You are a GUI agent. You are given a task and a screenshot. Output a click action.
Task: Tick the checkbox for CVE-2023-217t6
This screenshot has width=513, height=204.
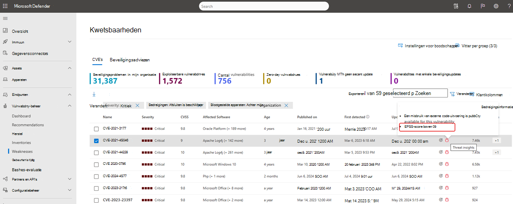[x=97, y=188]
